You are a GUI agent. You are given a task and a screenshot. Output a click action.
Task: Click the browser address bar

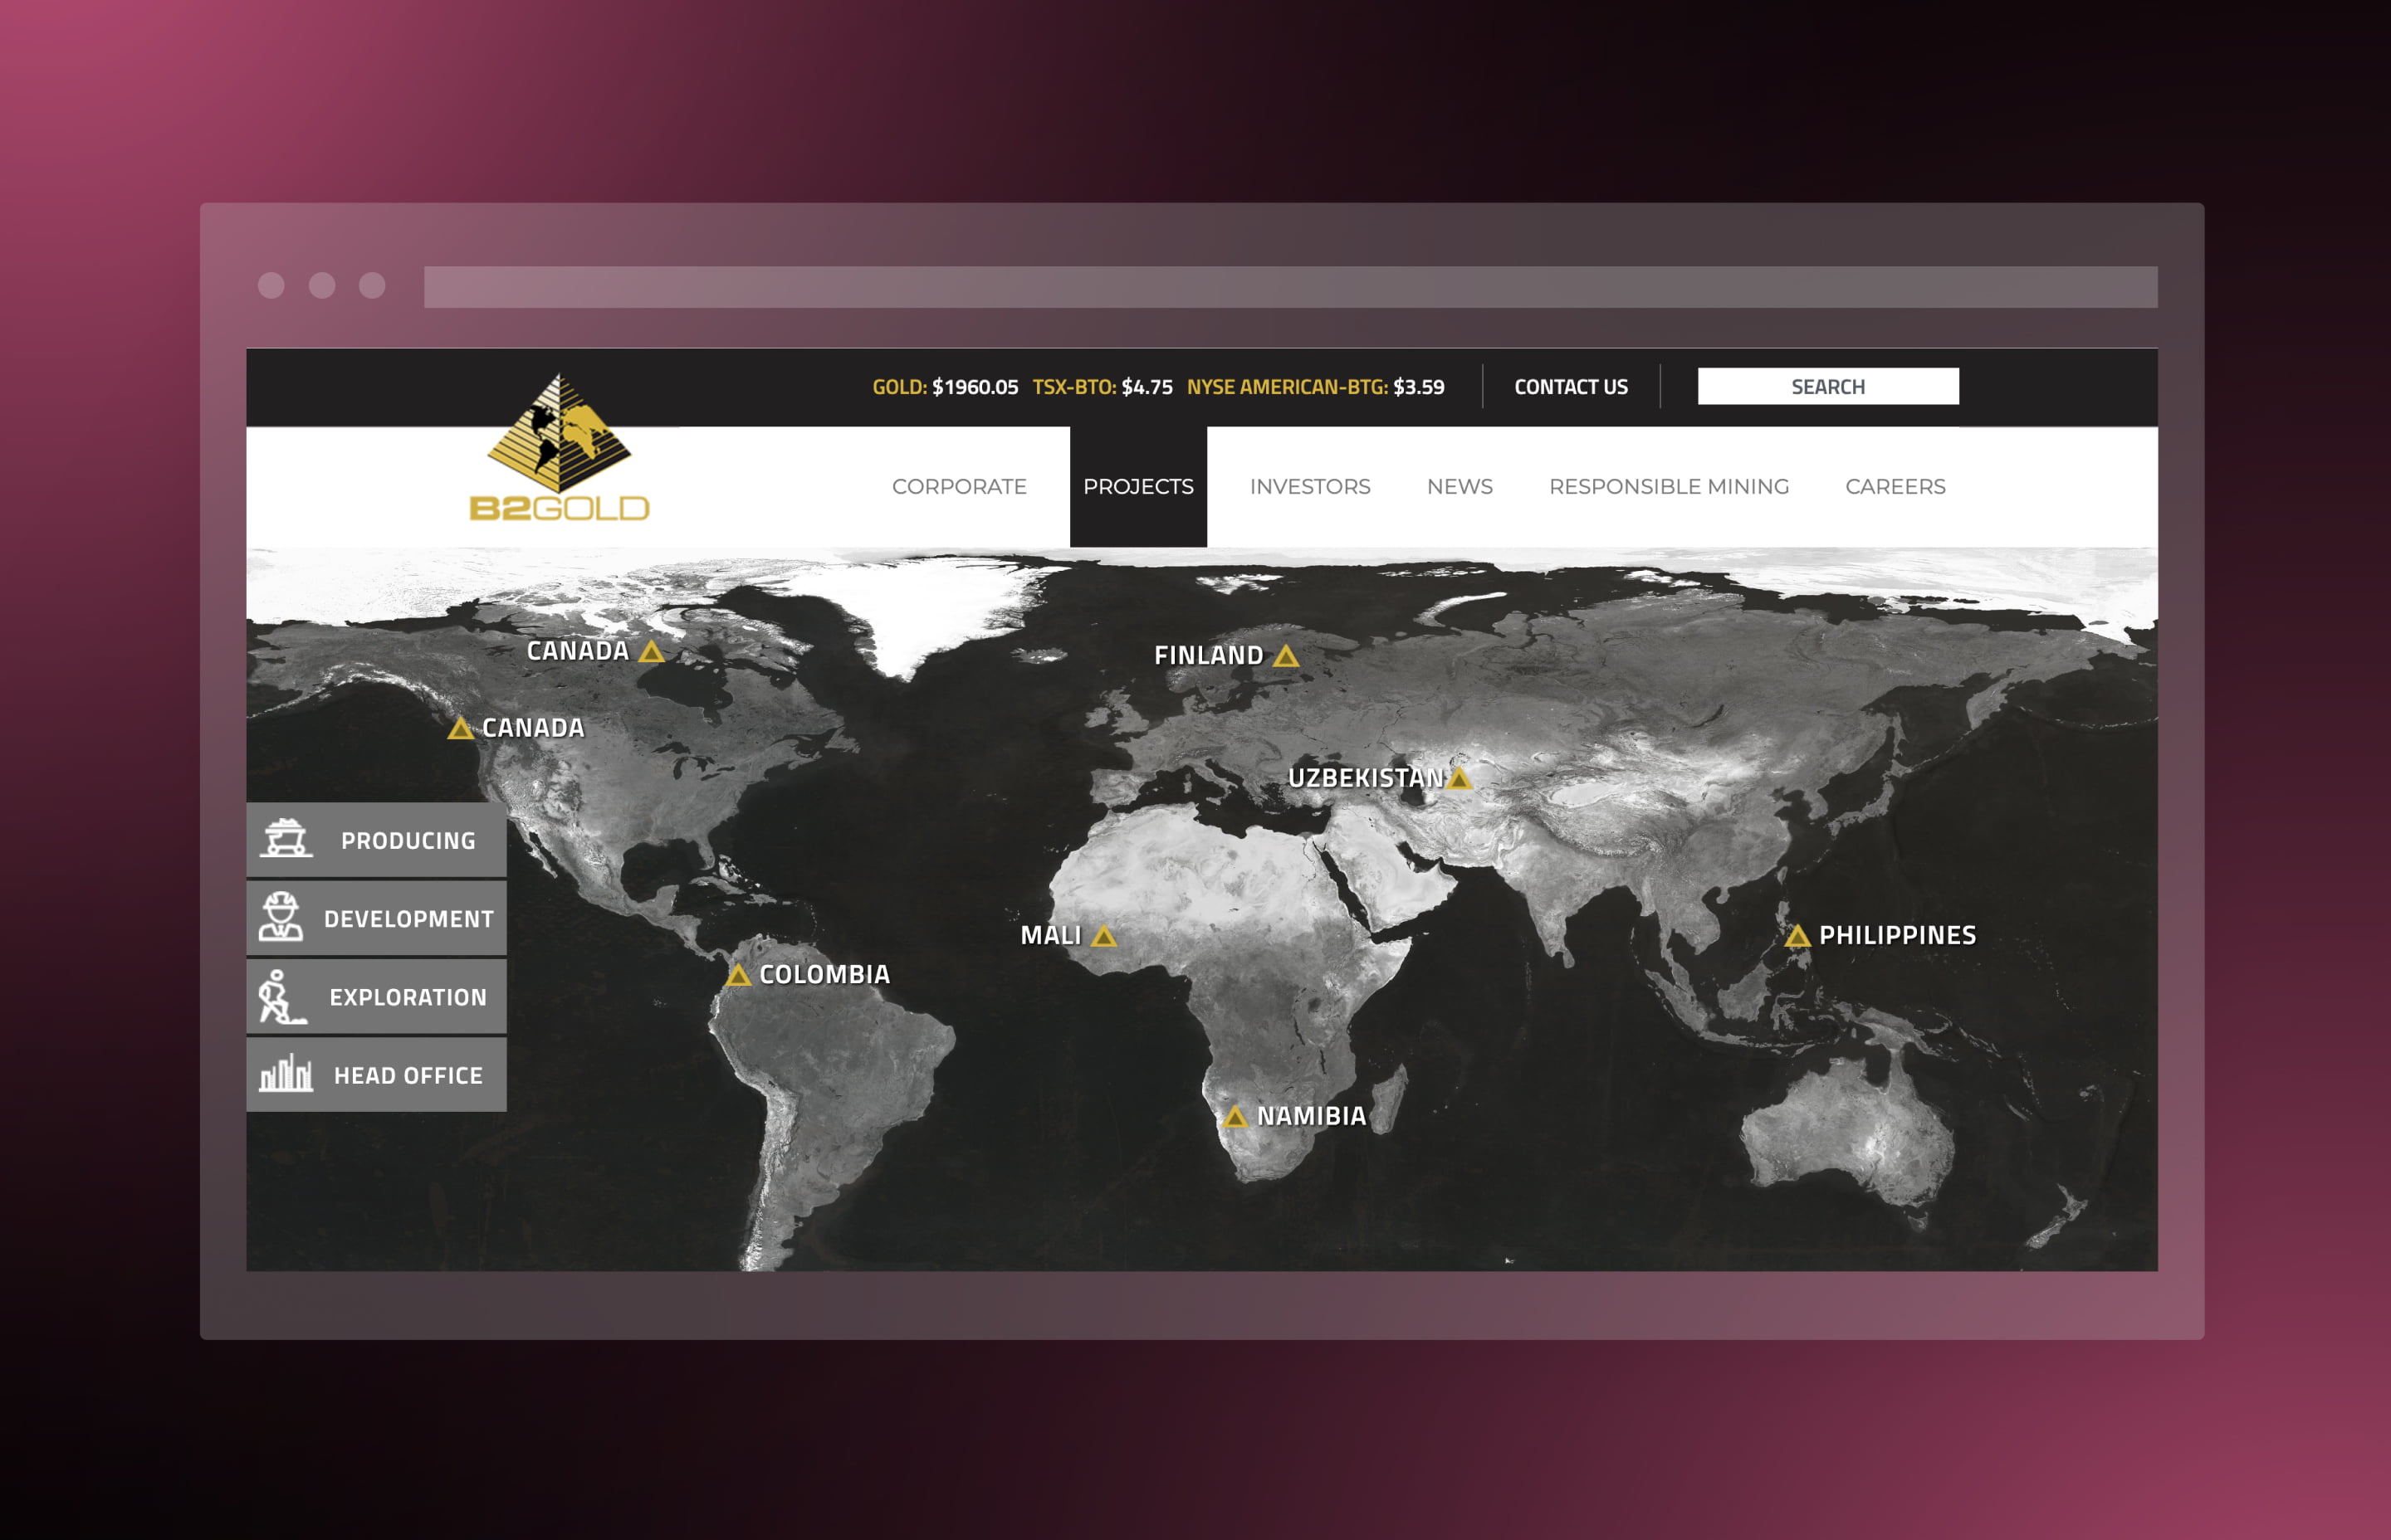[1290, 287]
